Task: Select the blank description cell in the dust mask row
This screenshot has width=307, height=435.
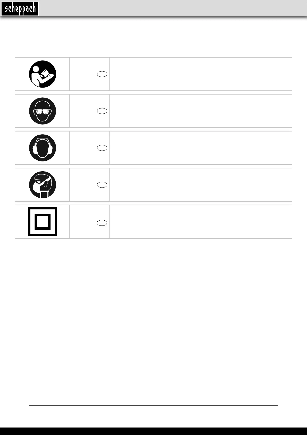Action: (x=201, y=185)
